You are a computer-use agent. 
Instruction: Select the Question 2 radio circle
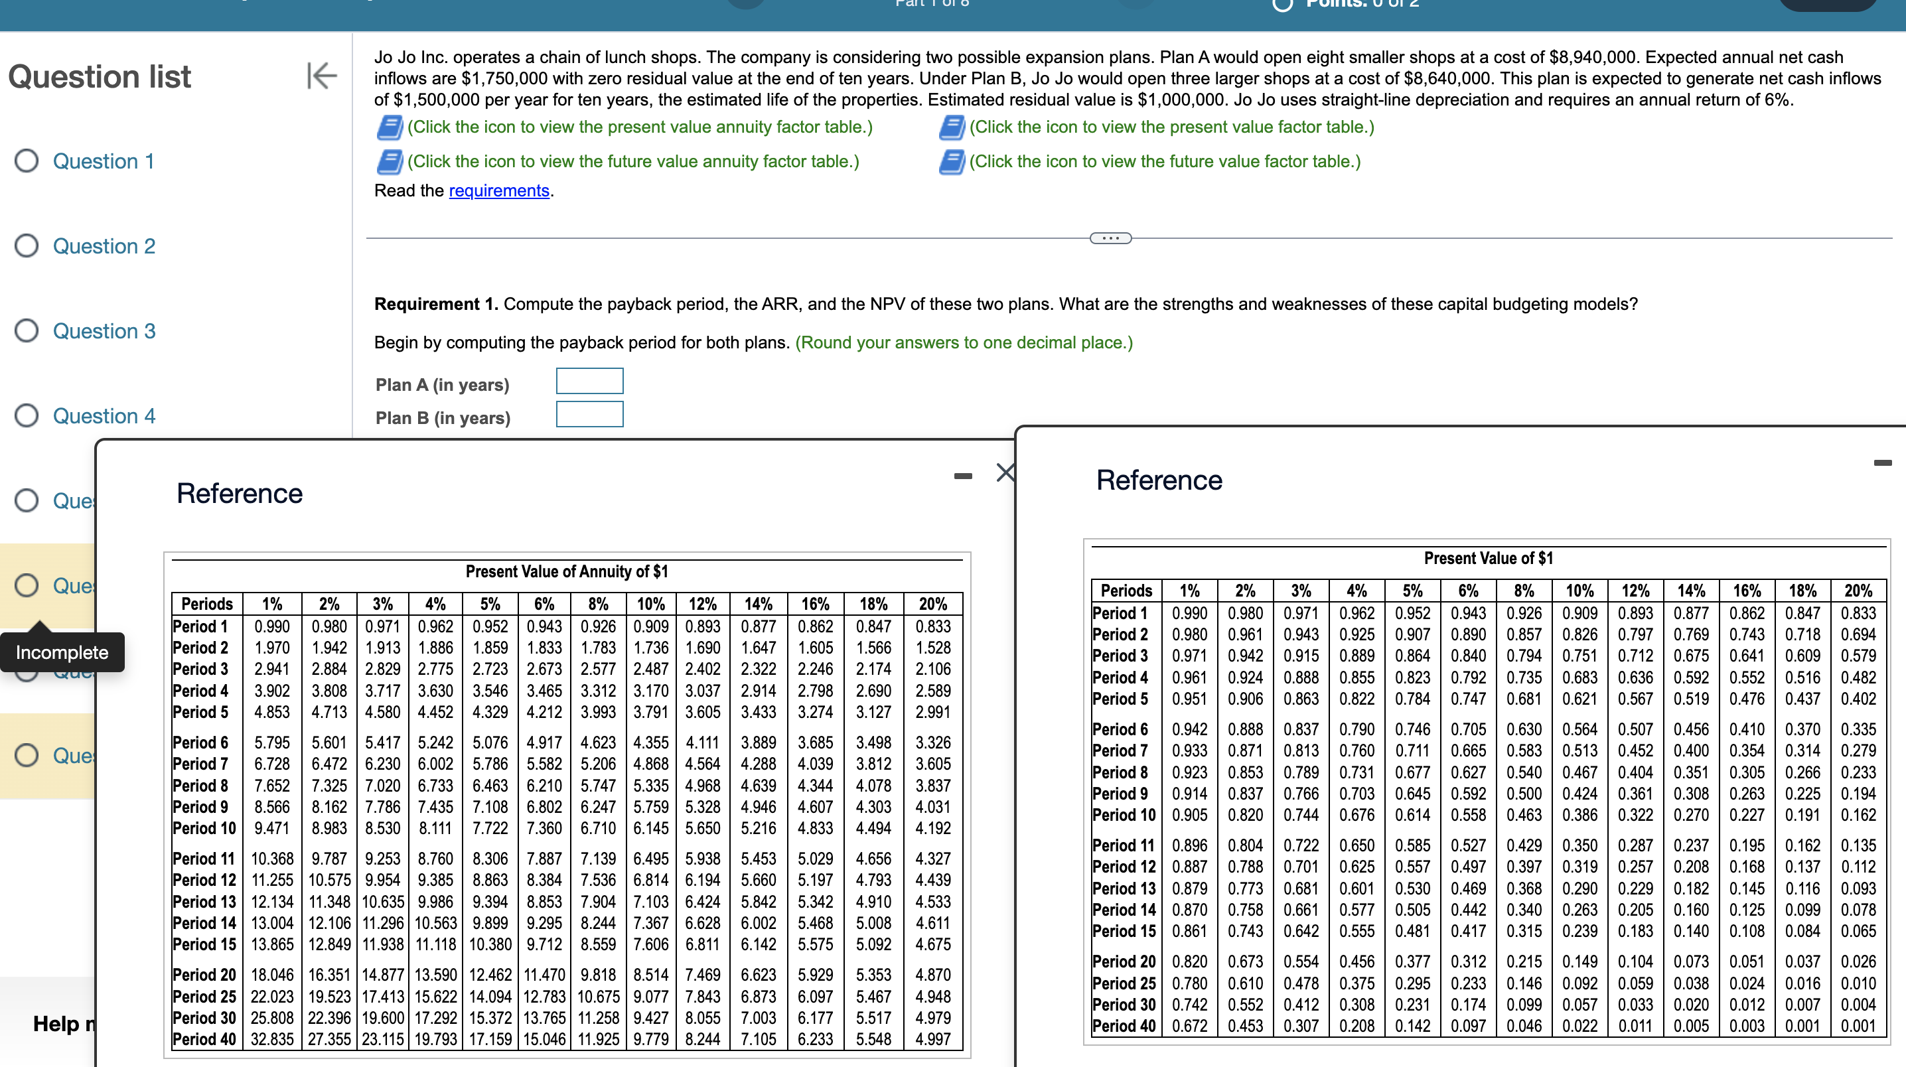(x=27, y=246)
